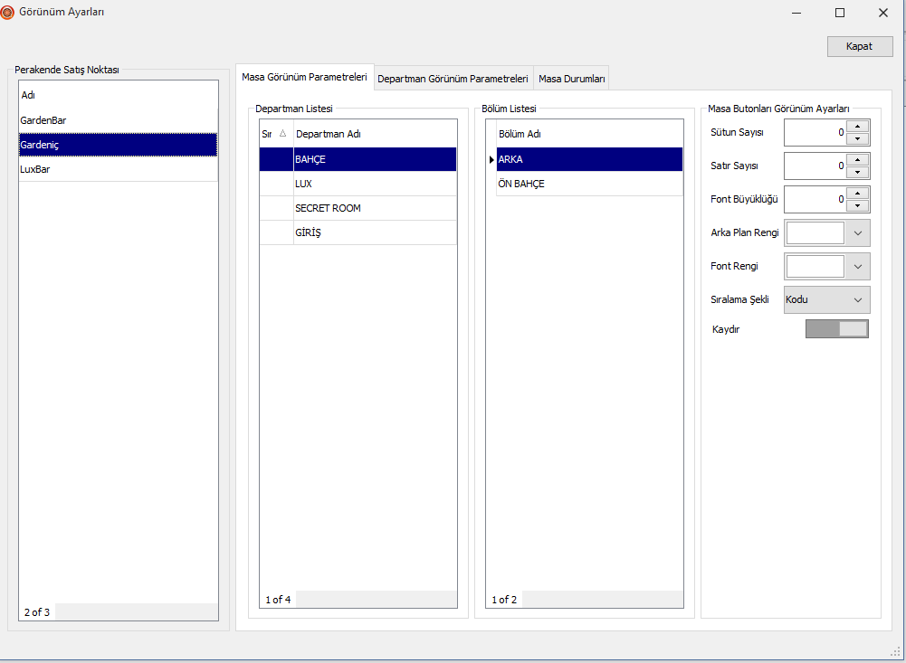The height and width of the screenshot is (663, 906).
Task: Decrease Satır Sayısı with down arrow
Action: [x=856, y=173]
